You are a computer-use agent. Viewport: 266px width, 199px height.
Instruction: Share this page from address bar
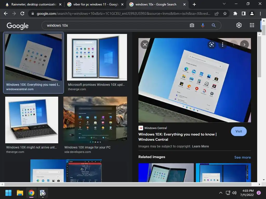pyautogui.click(x=217, y=13)
